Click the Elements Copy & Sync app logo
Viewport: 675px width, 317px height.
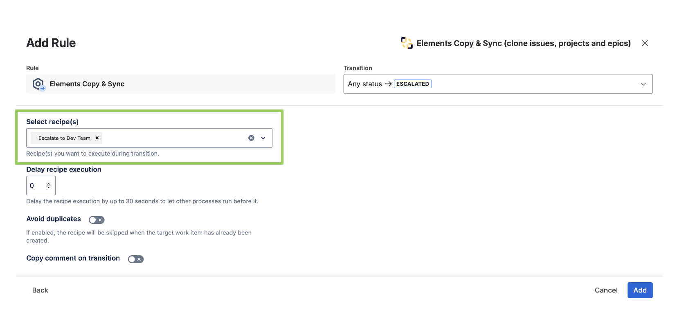[407, 43]
